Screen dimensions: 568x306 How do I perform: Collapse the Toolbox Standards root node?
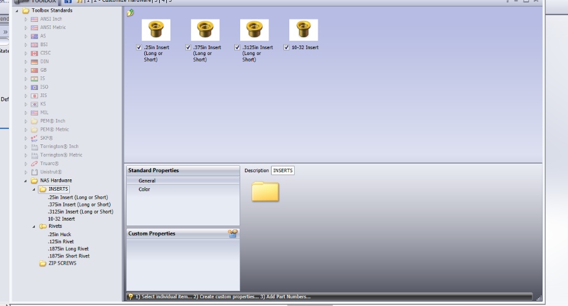pyautogui.click(x=17, y=11)
